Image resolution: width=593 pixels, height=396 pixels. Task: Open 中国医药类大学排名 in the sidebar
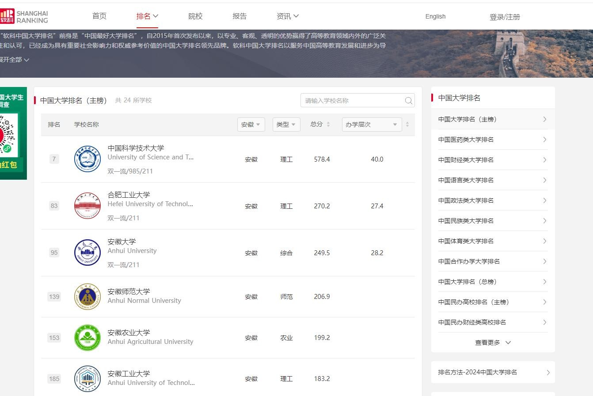click(492, 140)
